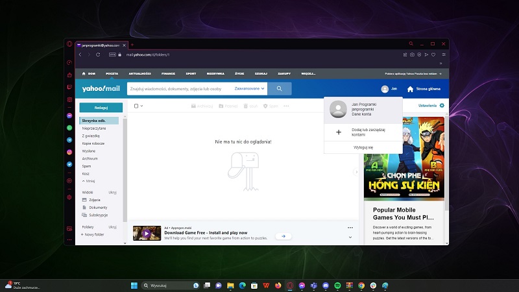519x292 pixels.
Task: Open Nieprzeczytane folder
Action: click(94, 128)
